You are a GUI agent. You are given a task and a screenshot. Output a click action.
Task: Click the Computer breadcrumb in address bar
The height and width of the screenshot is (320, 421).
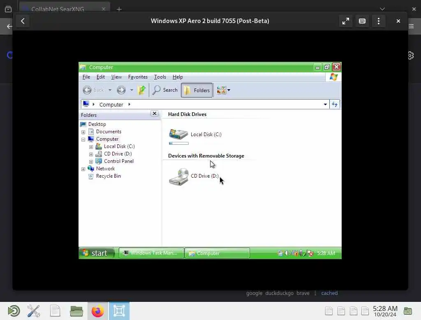[111, 104]
